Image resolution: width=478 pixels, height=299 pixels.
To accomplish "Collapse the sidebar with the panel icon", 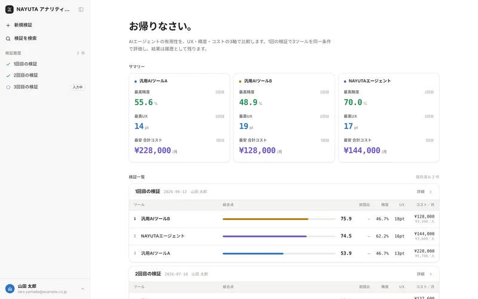I will tap(81, 10).
